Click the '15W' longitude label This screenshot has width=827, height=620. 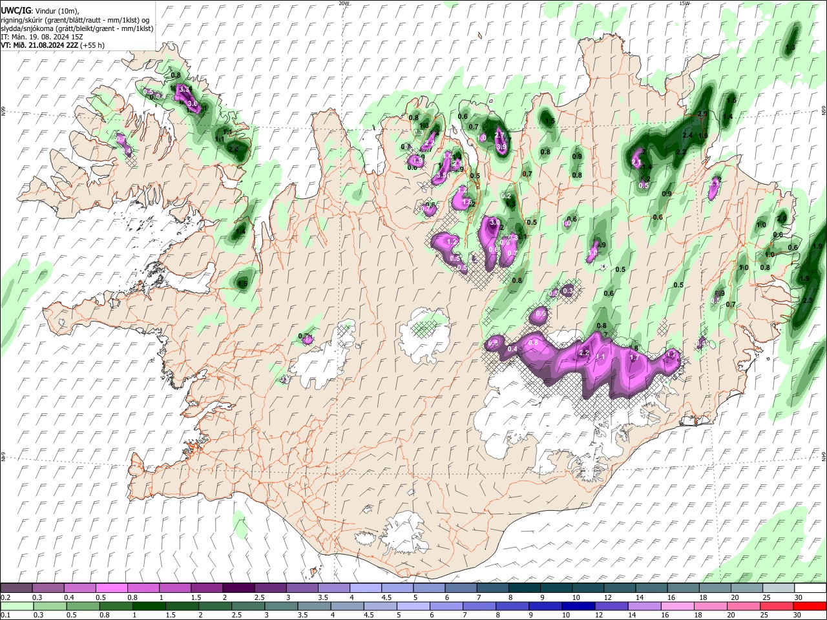tap(684, 3)
